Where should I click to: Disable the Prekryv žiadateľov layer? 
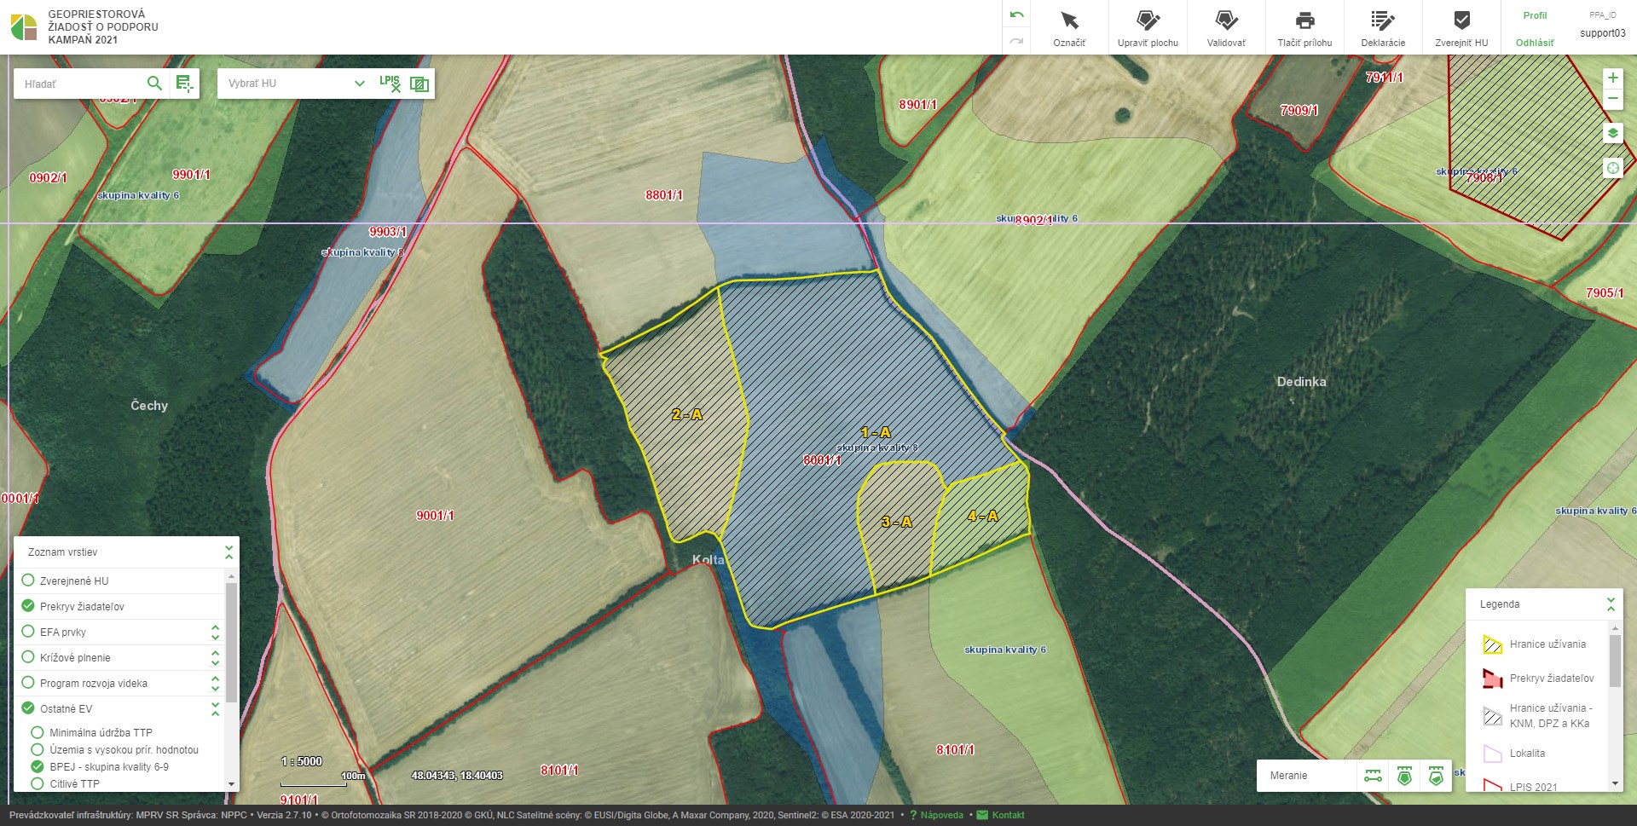pyautogui.click(x=28, y=606)
